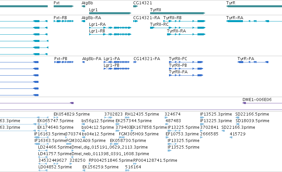Image resolution: width=282 pixels, height=172 pixels.
Task: Click the 487483 EST label
Action: click(173, 121)
